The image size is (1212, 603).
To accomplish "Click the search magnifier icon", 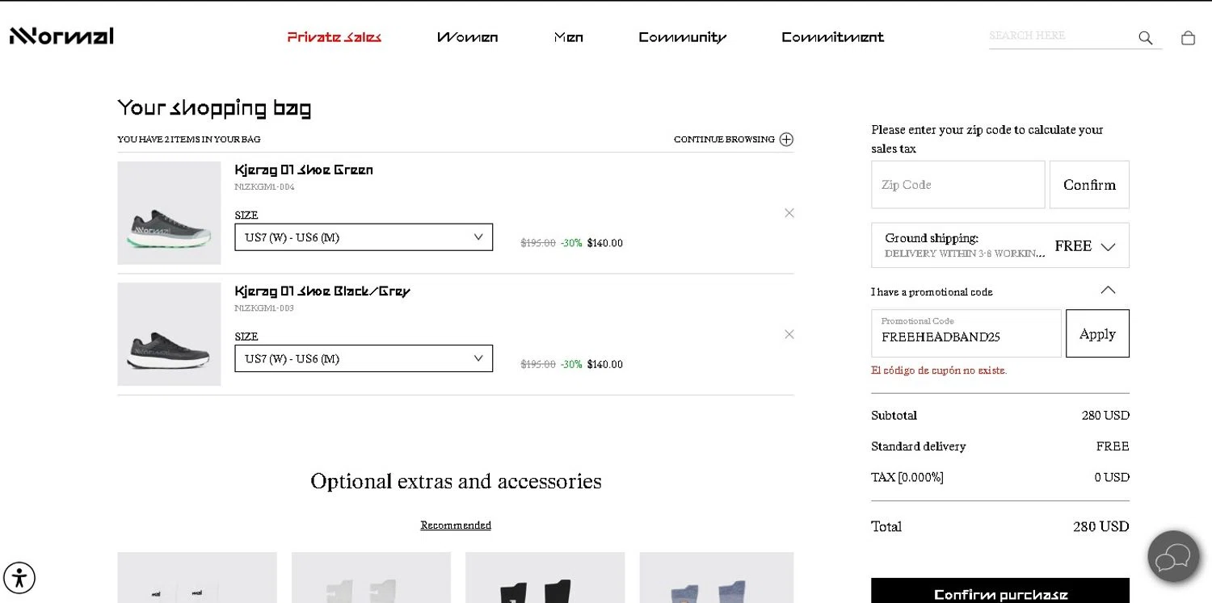I will [1145, 38].
